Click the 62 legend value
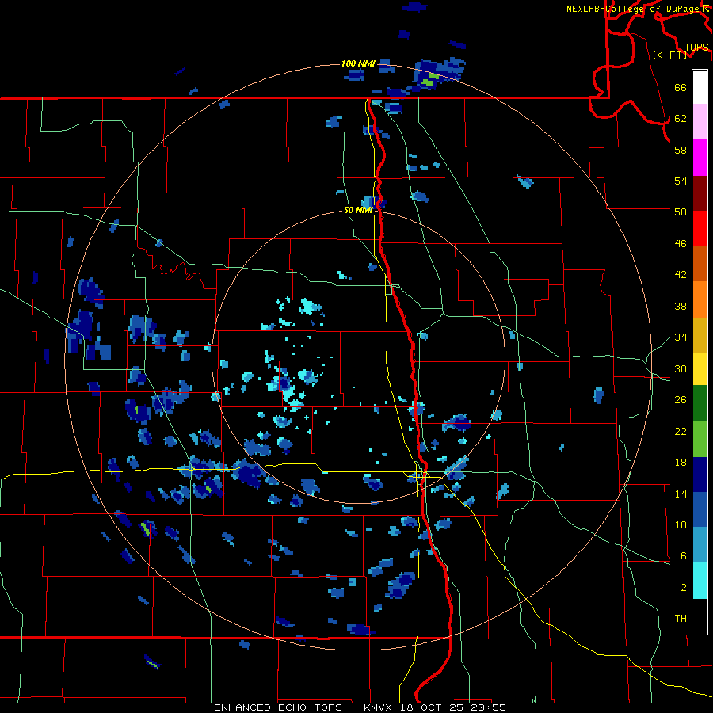The width and height of the screenshot is (713, 713). (681, 119)
